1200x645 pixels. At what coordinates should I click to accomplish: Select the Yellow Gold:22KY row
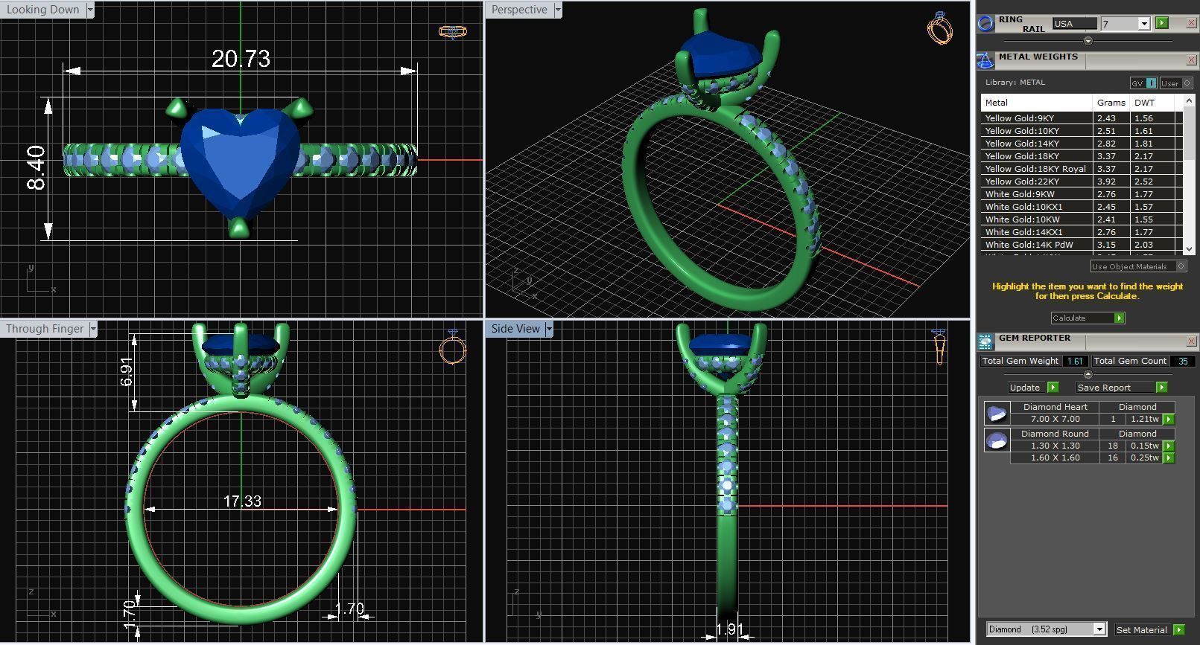(x=1082, y=181)
